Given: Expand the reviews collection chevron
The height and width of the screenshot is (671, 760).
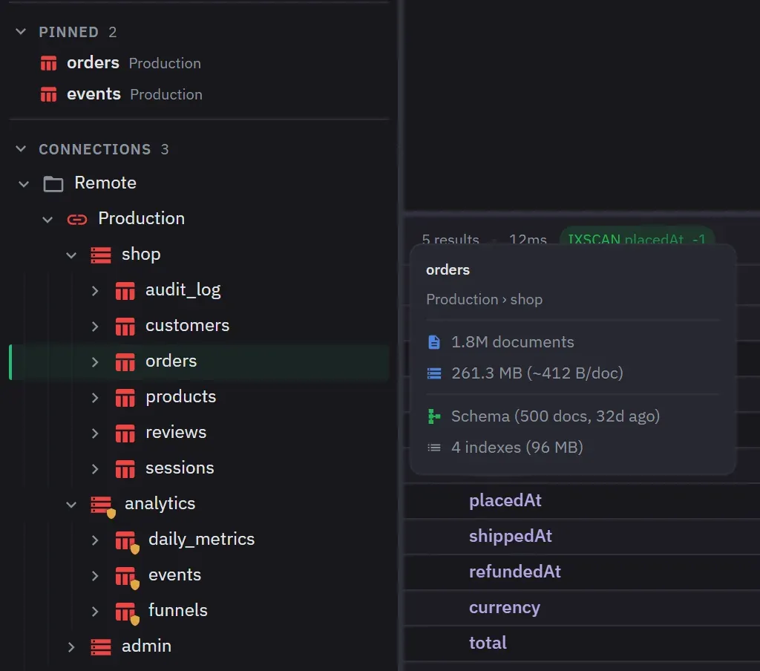Looking at the screenshot, I should tap(95, 433).
